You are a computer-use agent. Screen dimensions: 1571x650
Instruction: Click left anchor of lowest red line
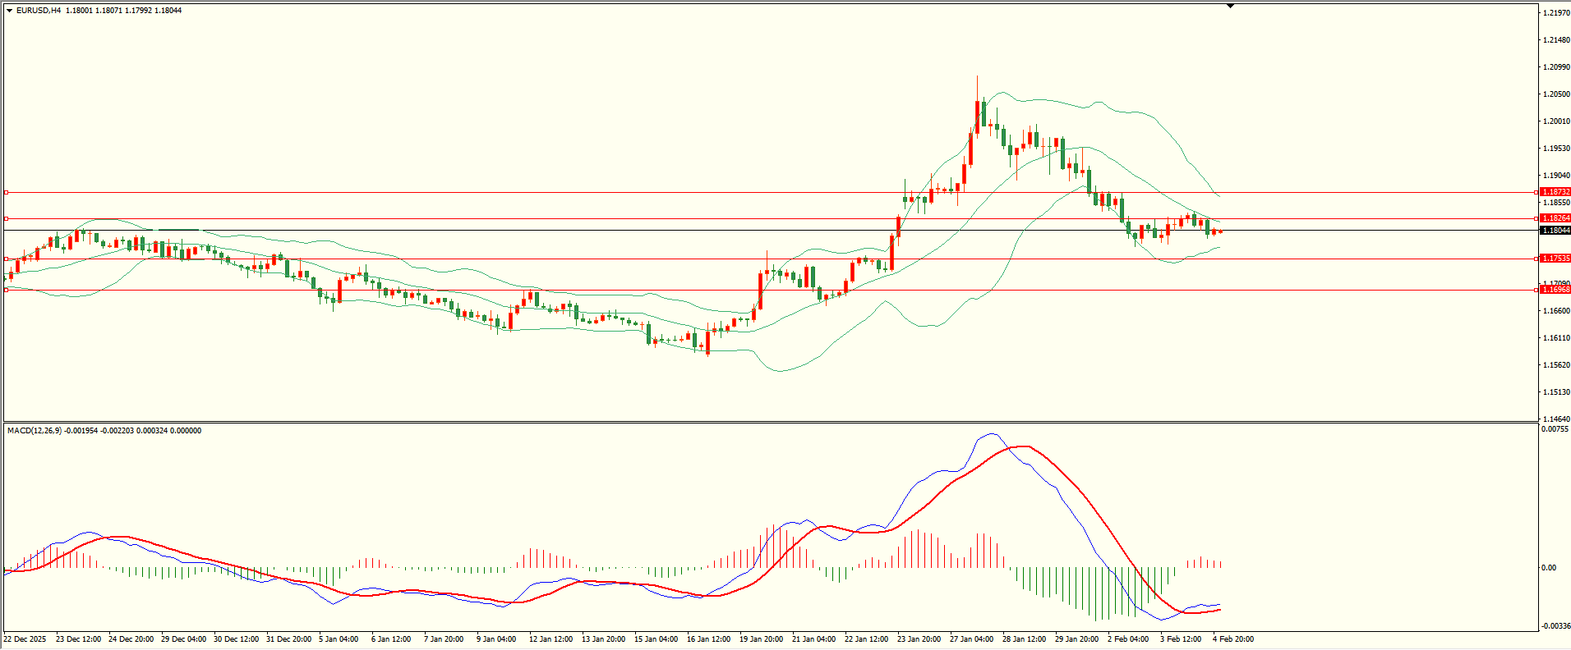tap(6, 290)
